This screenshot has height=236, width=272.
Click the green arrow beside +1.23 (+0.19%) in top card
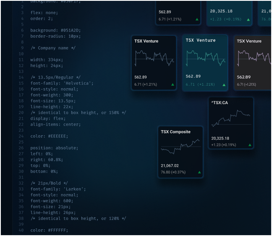248,19
